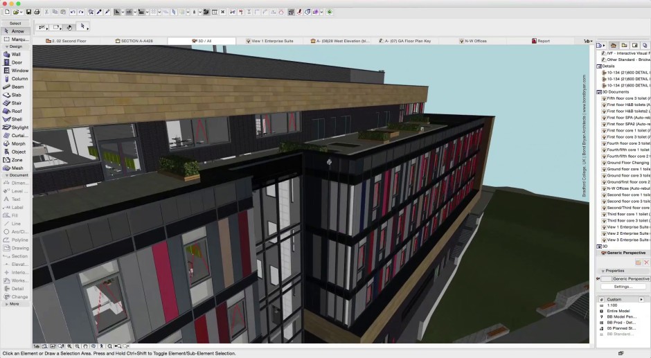Select the Zone tool
The width and height of the screenshot is (651, 358).
(x=15, y=160)
